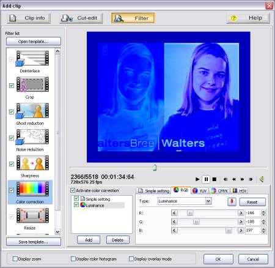Toggle the speaker mute icon

pos(262,179)
